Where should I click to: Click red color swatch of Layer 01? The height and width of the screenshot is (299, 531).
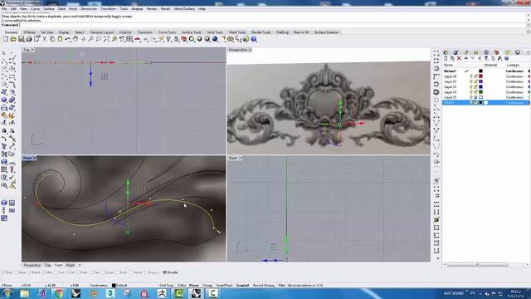pos(480,76)
